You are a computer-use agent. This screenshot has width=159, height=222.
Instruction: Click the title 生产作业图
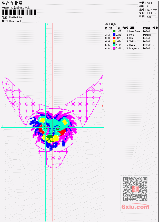(12, 3)
